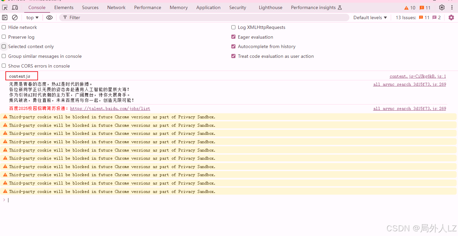Open DevTools settings gear
The width and height of the screenshot is (458, 236).
click(x=442, y=7)
